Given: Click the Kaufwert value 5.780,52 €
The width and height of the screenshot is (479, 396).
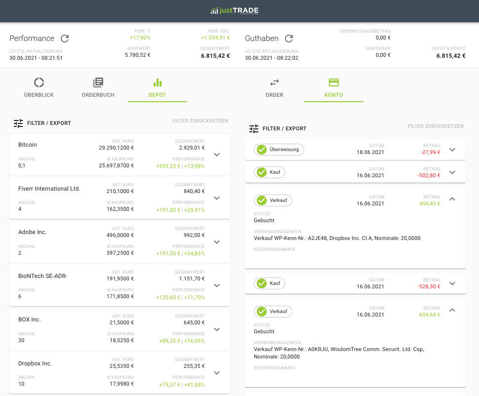Looking at the screenshot, I should [x=138, y=55].
